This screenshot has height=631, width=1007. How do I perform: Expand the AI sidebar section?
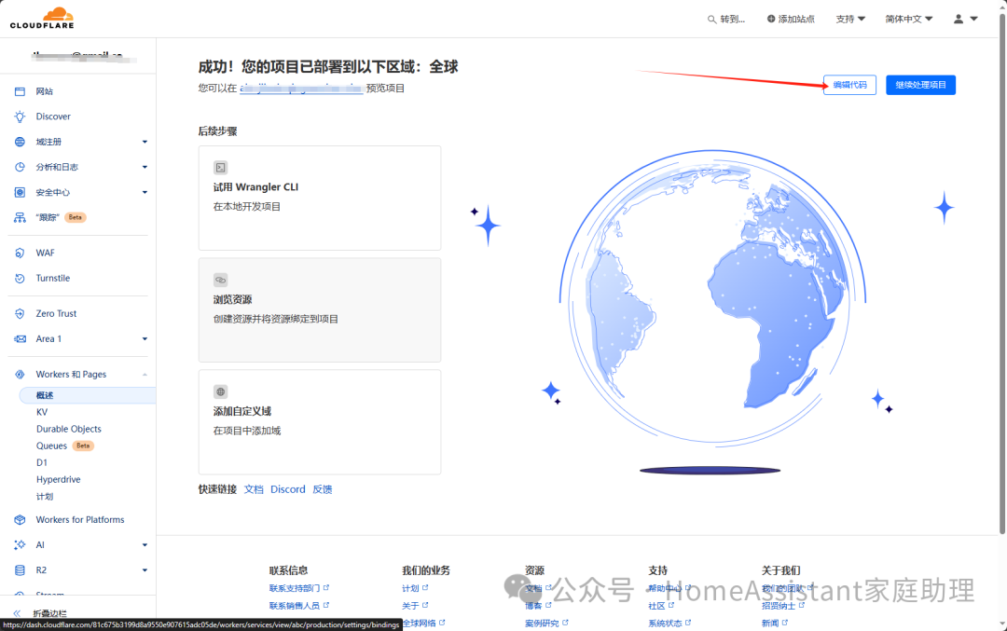pos(145,545)
